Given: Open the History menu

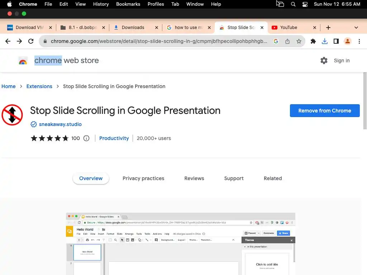Looking at the screenshot, I should pyautogui.click(x=101, y=4).
